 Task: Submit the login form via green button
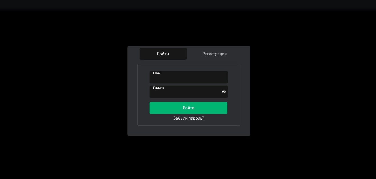point(188,108)
